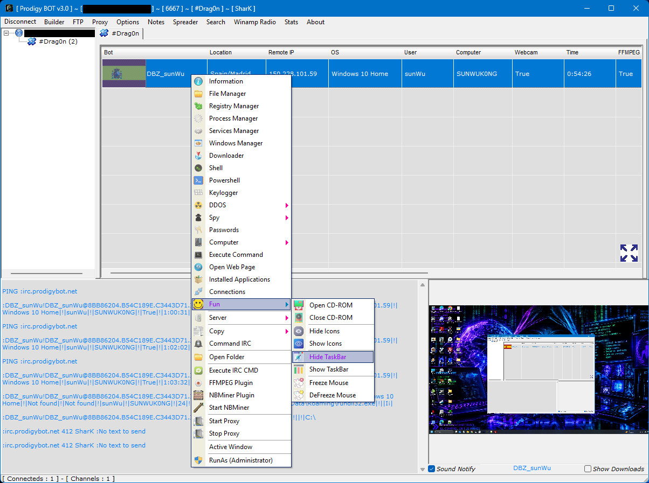The width and height of the screenshot is (649, 483).
Task: Select Show TaskBar in Fun submenu
Action: click(333, 369)
